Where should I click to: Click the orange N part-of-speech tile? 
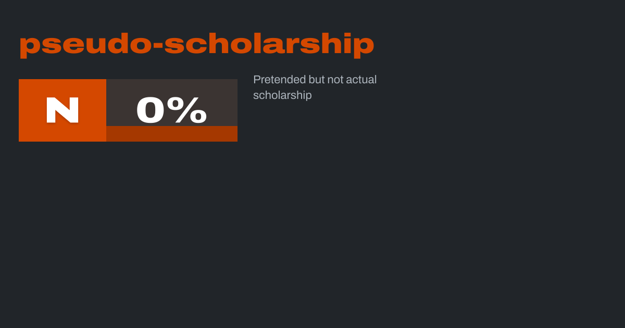pyautogui.click(x=63, y=110)
